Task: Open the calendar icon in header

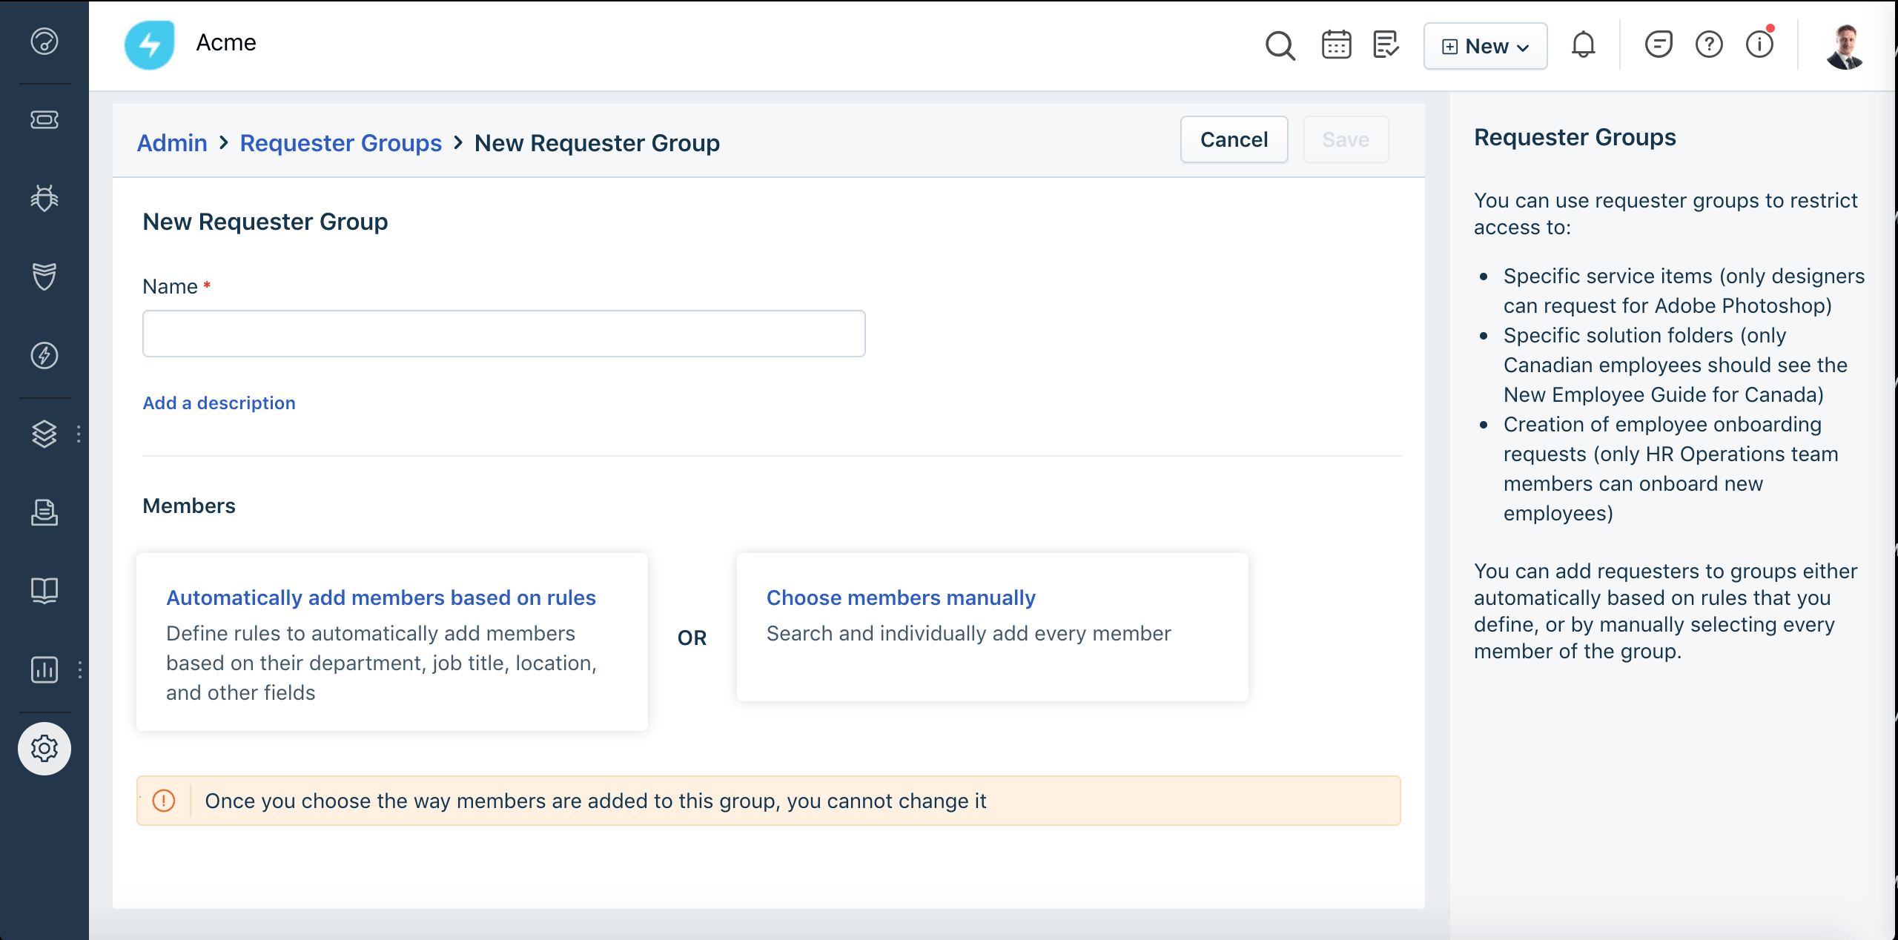Action: pos(1336,45)
